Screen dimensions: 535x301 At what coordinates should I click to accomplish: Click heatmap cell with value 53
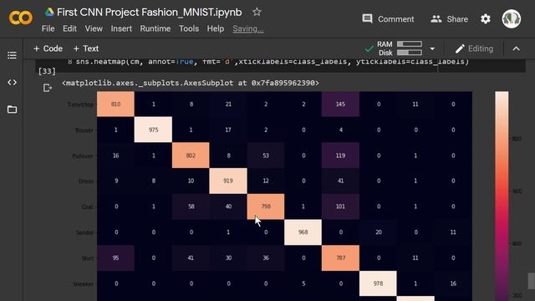tap(266, 156)
